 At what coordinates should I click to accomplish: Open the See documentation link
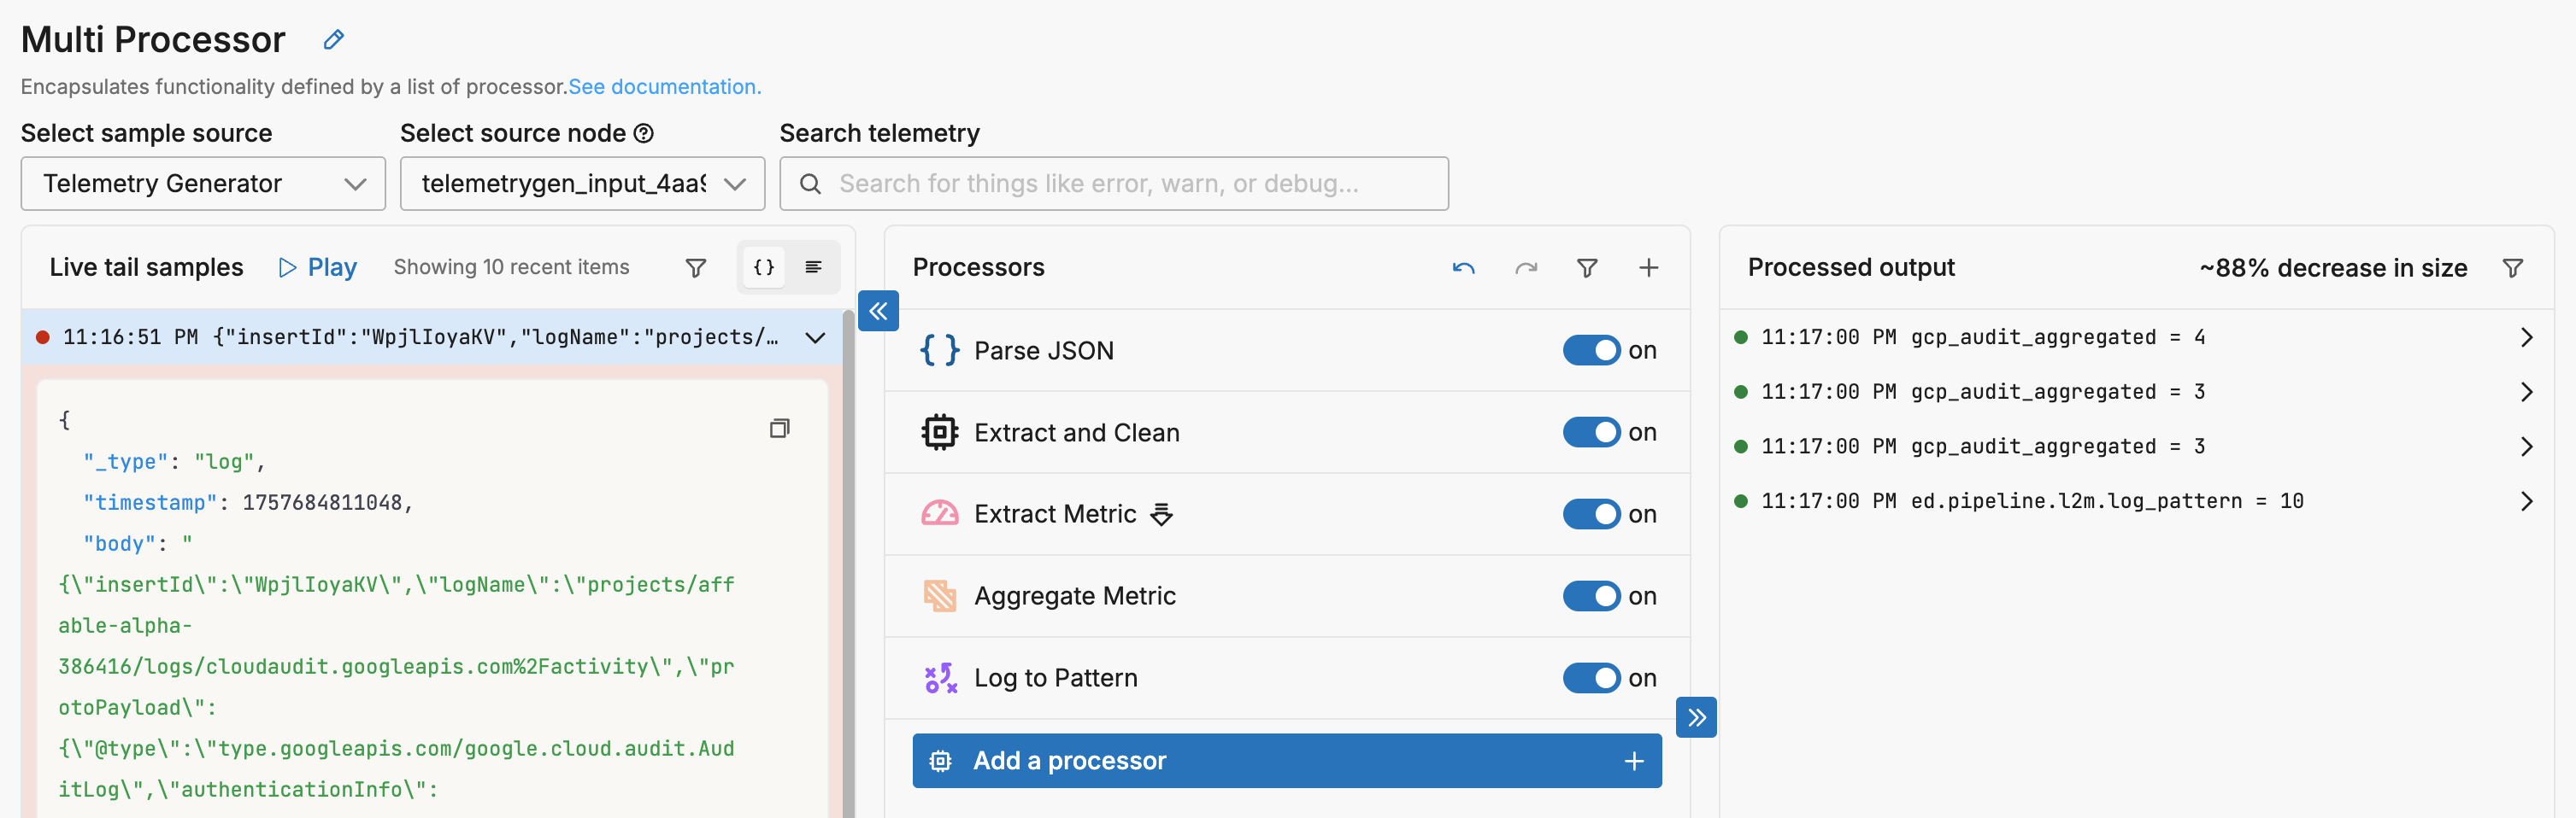pyautogui.click(x=665, y=87)
